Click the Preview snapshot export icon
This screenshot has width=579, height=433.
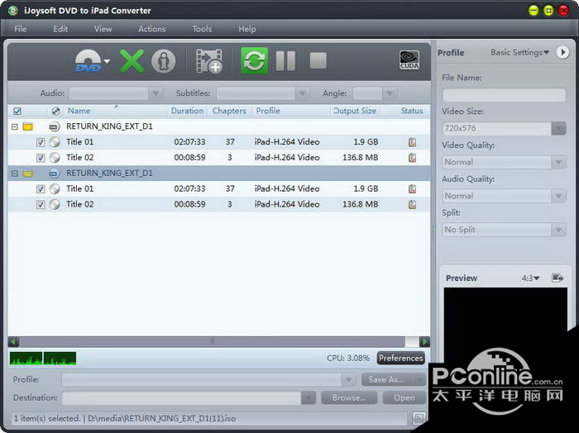pyautogui.click(x=557, y=278)
